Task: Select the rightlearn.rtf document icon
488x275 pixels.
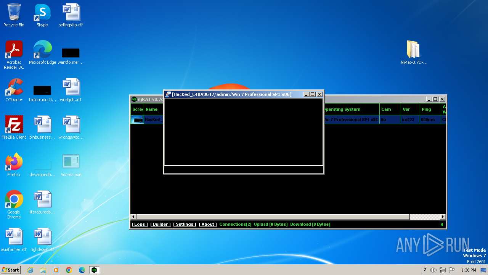Action: [x=42, y=240]
